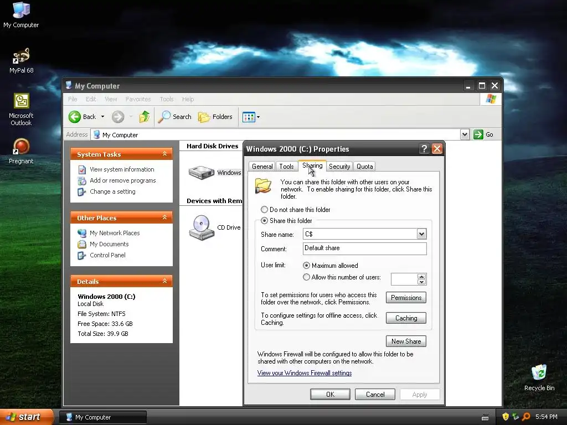Image resolution: width=567 pixels, height=425 pixels.
Task: Click the Permissions button
Action: pyautogui.click(x=406, y=298)
